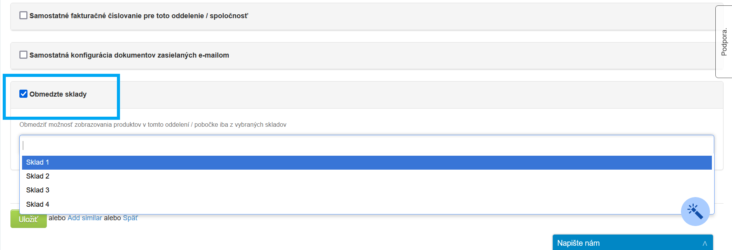
Task: Click the magic wand assistant icon
Action: 695,211
